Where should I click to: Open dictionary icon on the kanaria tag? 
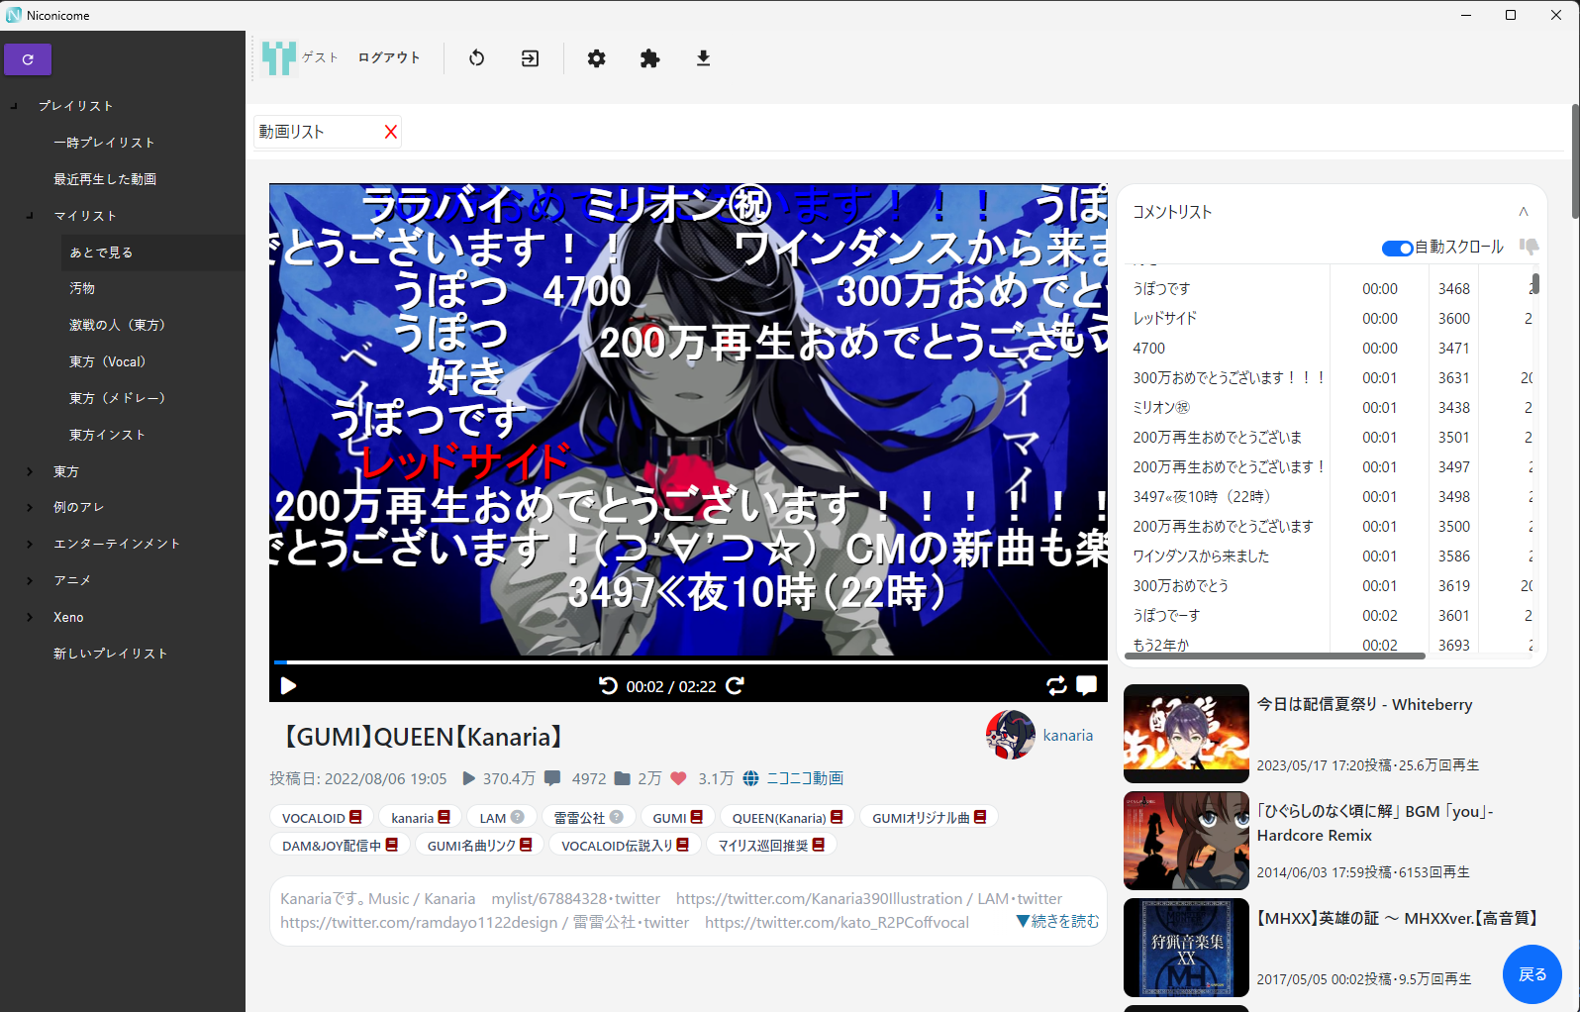pos(444,817)
